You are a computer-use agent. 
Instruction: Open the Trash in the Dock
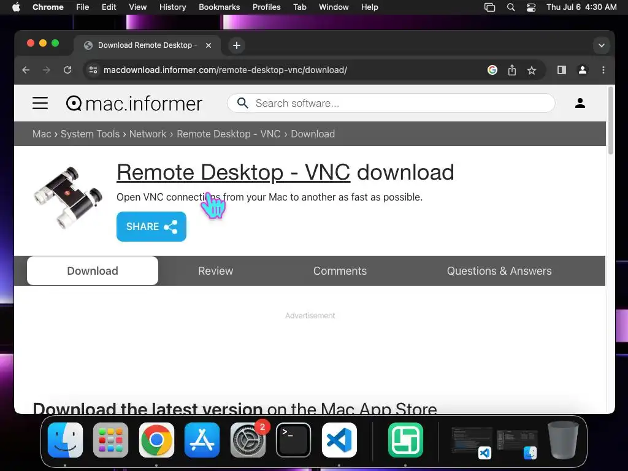pos(563,440)
